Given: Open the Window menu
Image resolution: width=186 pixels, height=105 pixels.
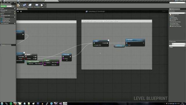Looking at the screenshot, I should pos(15,2).
